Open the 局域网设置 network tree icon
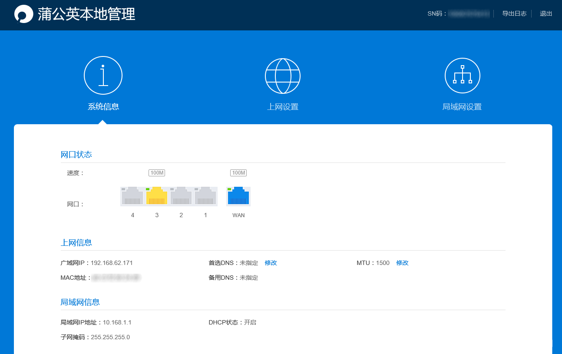The width and height of the screenshot is (562, 354). (x=463, y=76)
